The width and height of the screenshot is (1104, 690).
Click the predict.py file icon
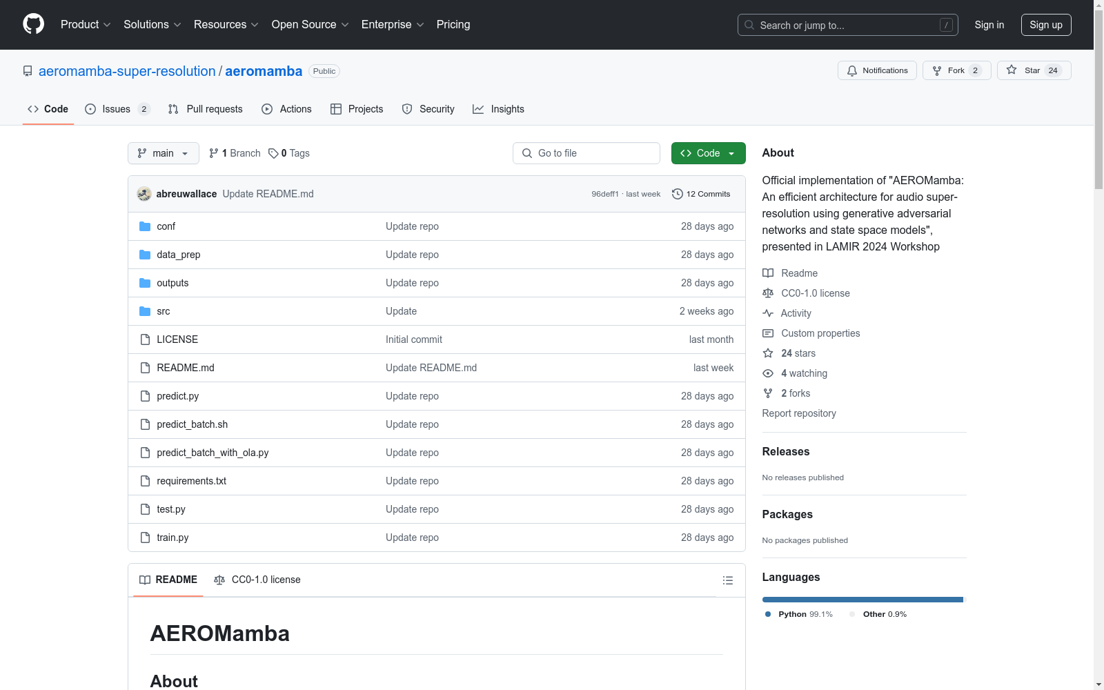145,396
